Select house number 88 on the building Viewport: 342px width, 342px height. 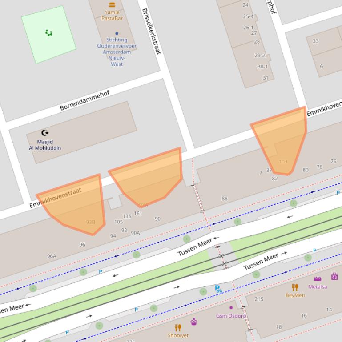[225, 199]
